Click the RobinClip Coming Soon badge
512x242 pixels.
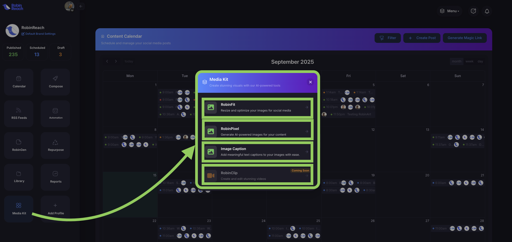pos(300,171)
